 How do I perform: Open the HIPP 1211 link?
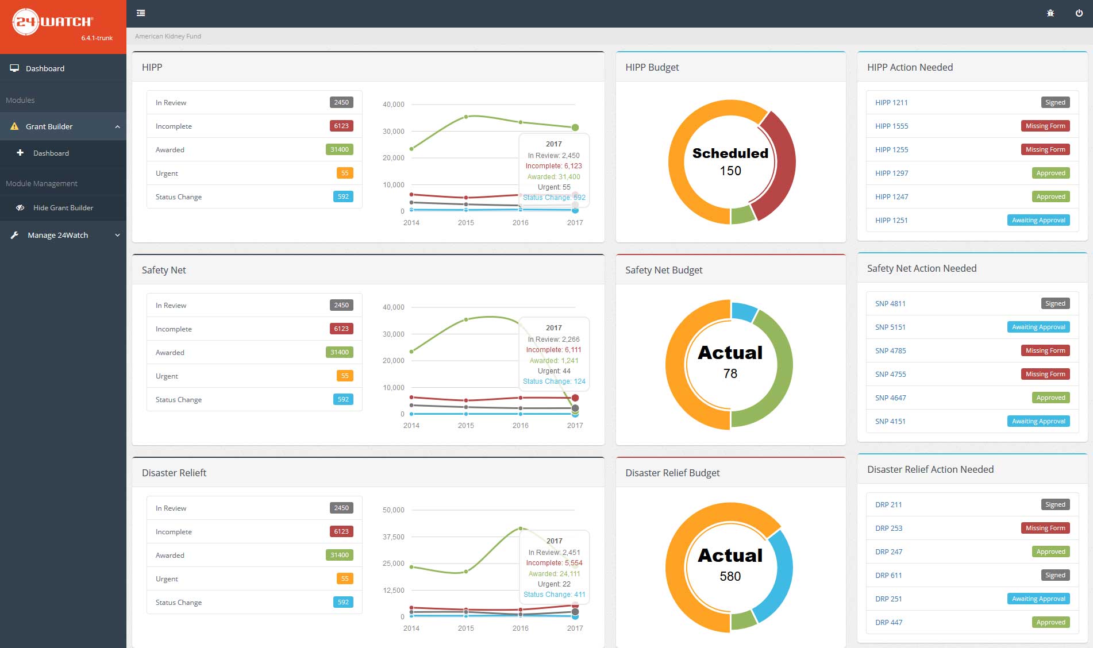point(891,103)
